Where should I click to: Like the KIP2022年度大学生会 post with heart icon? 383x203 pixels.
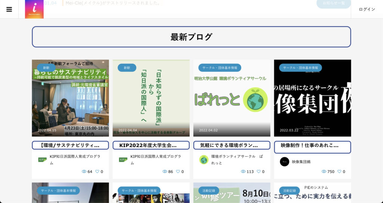pos(178,172)
